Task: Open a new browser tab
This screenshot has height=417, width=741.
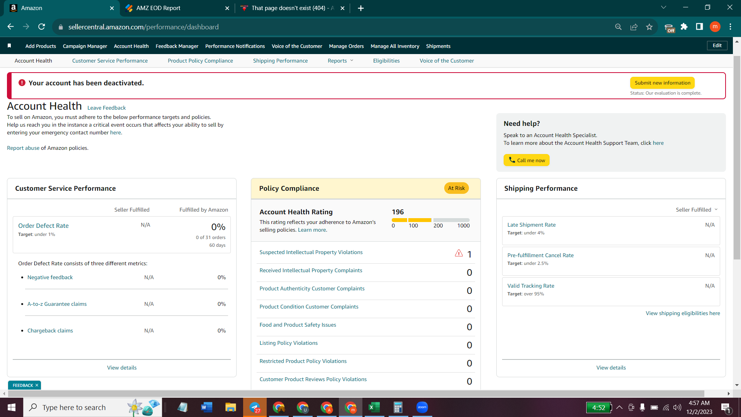Action: click(361, 8)
